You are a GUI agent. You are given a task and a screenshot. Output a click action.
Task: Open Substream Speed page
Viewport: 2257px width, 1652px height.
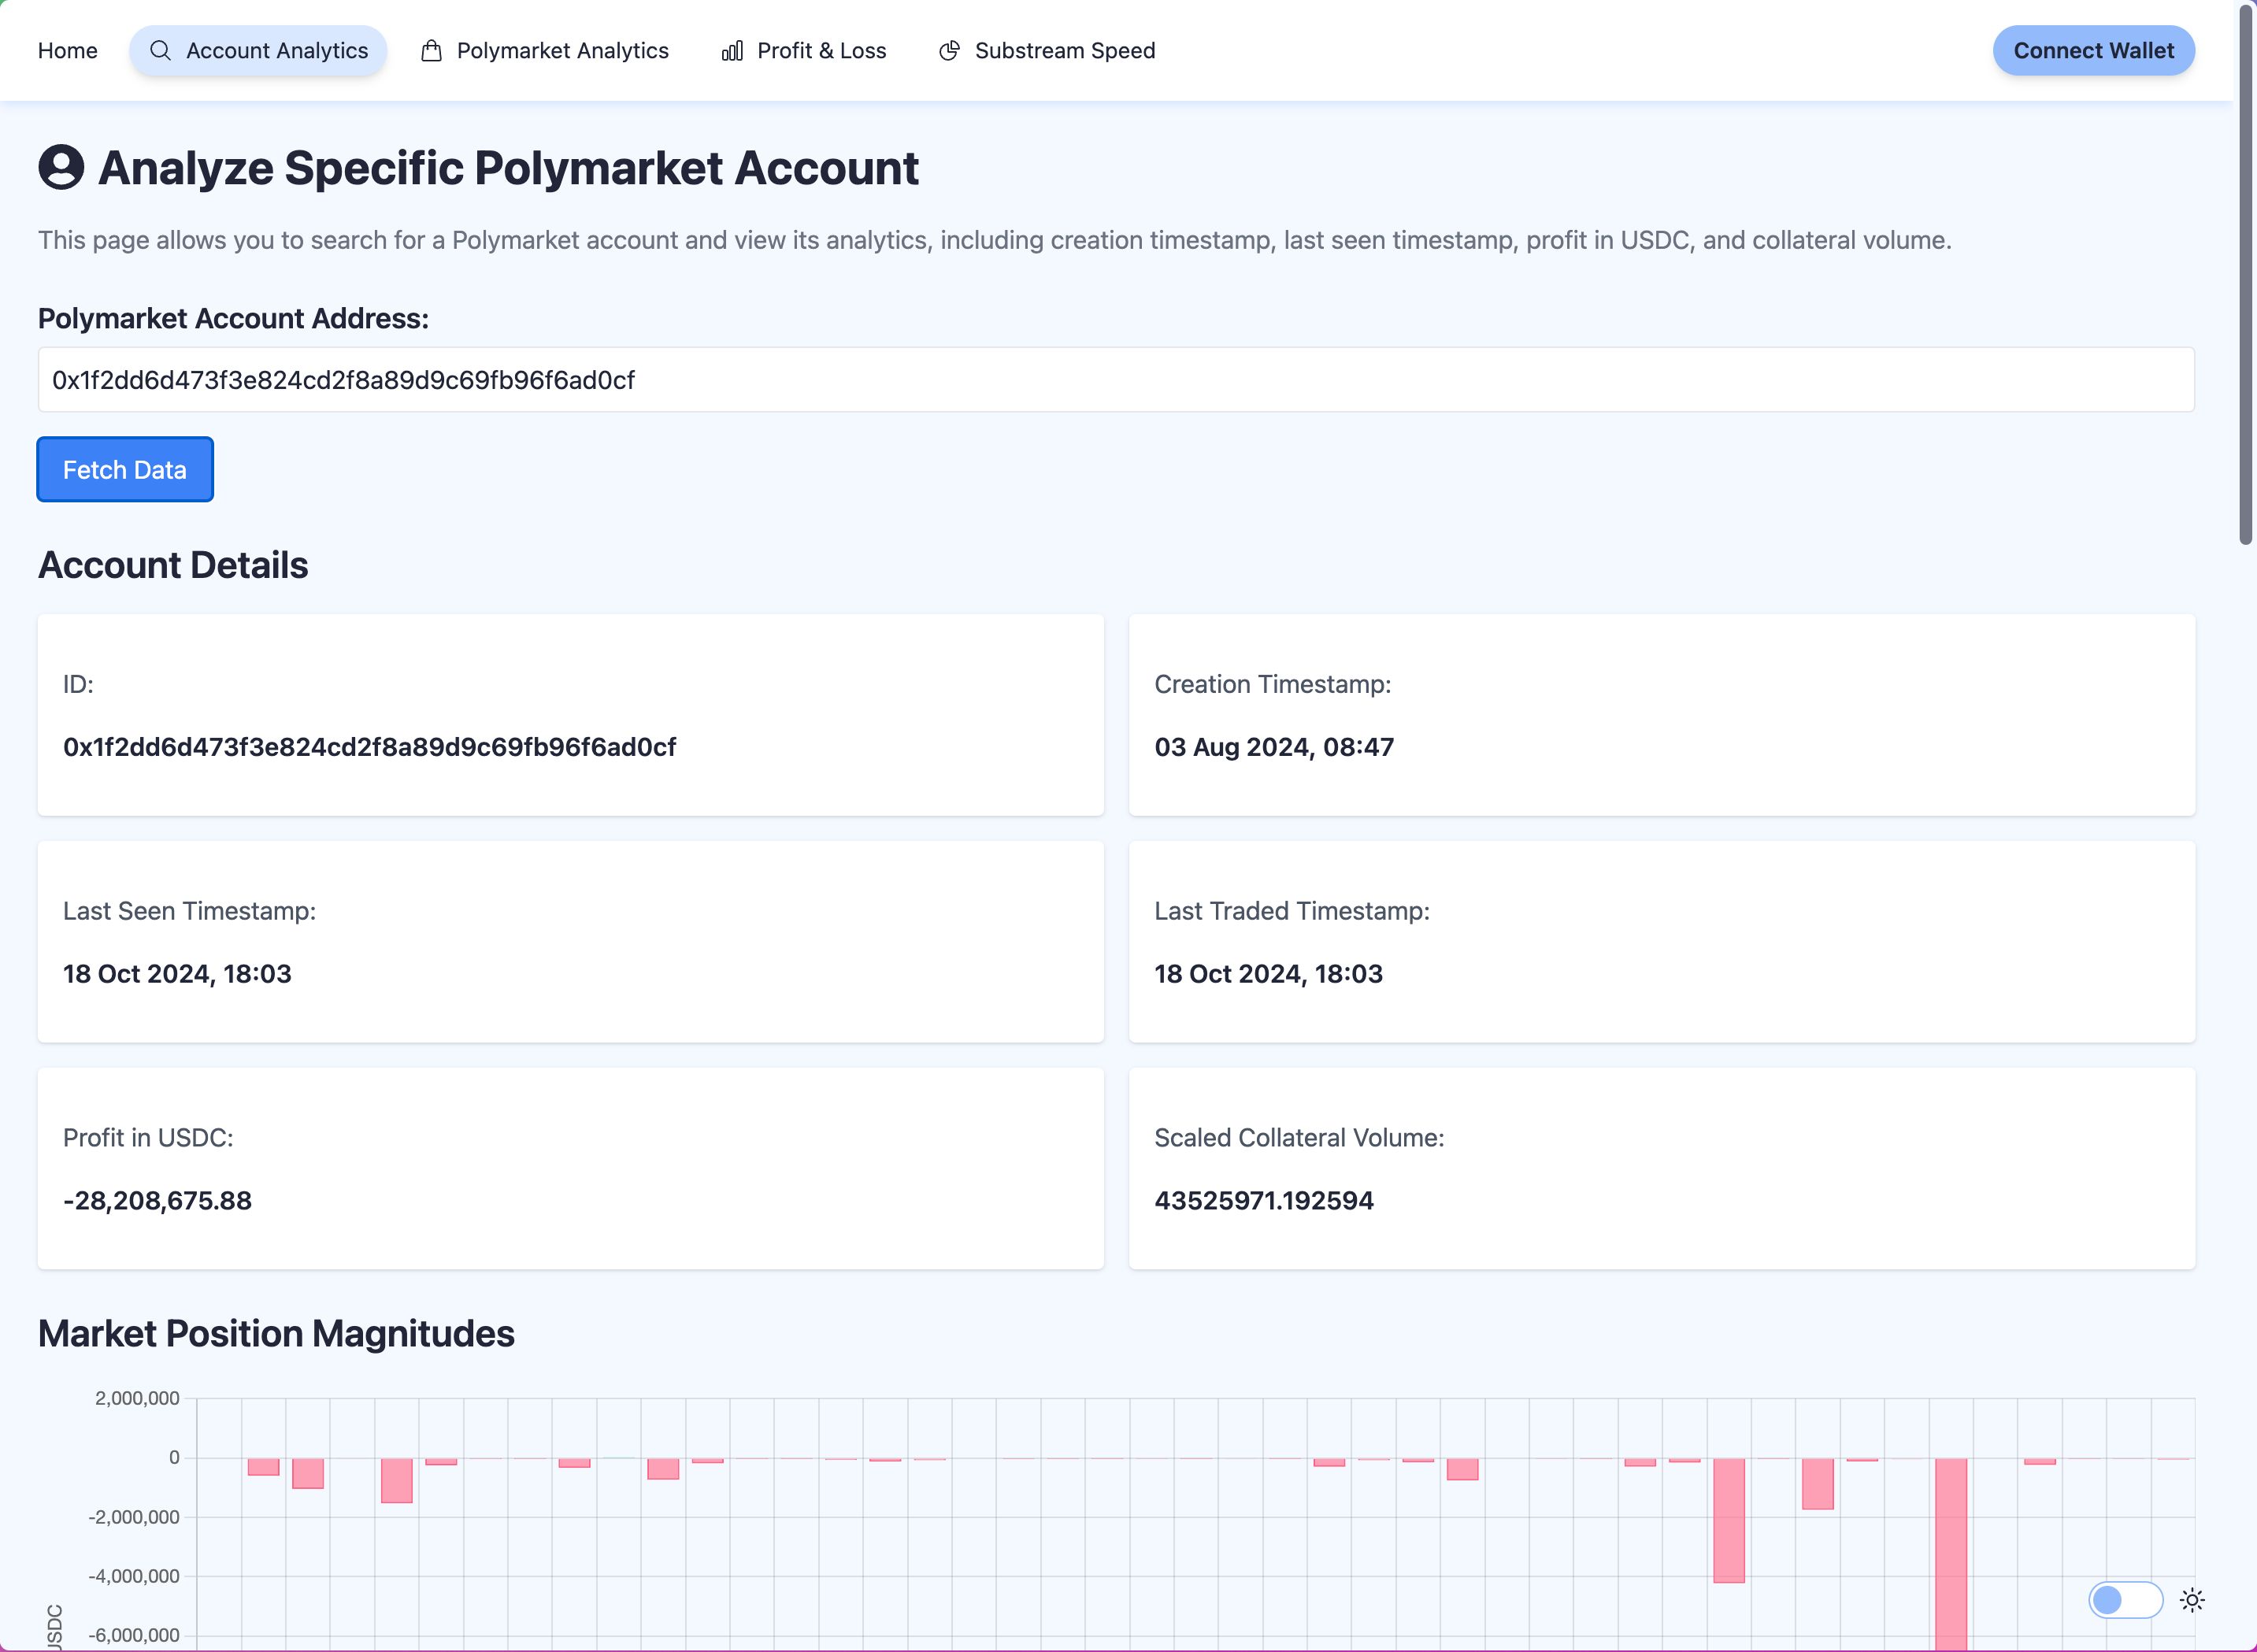coord(1047,51)
